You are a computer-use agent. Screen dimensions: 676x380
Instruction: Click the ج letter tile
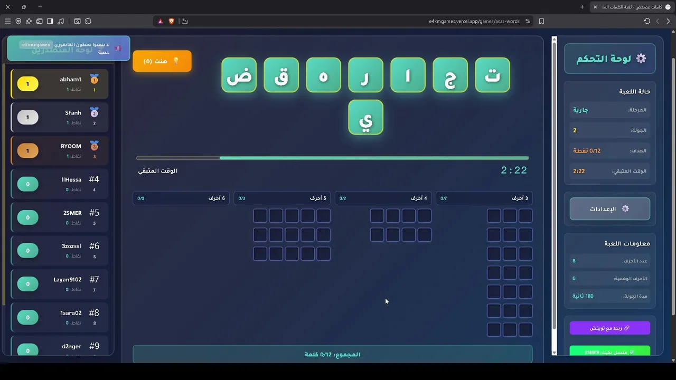(450, 75)
